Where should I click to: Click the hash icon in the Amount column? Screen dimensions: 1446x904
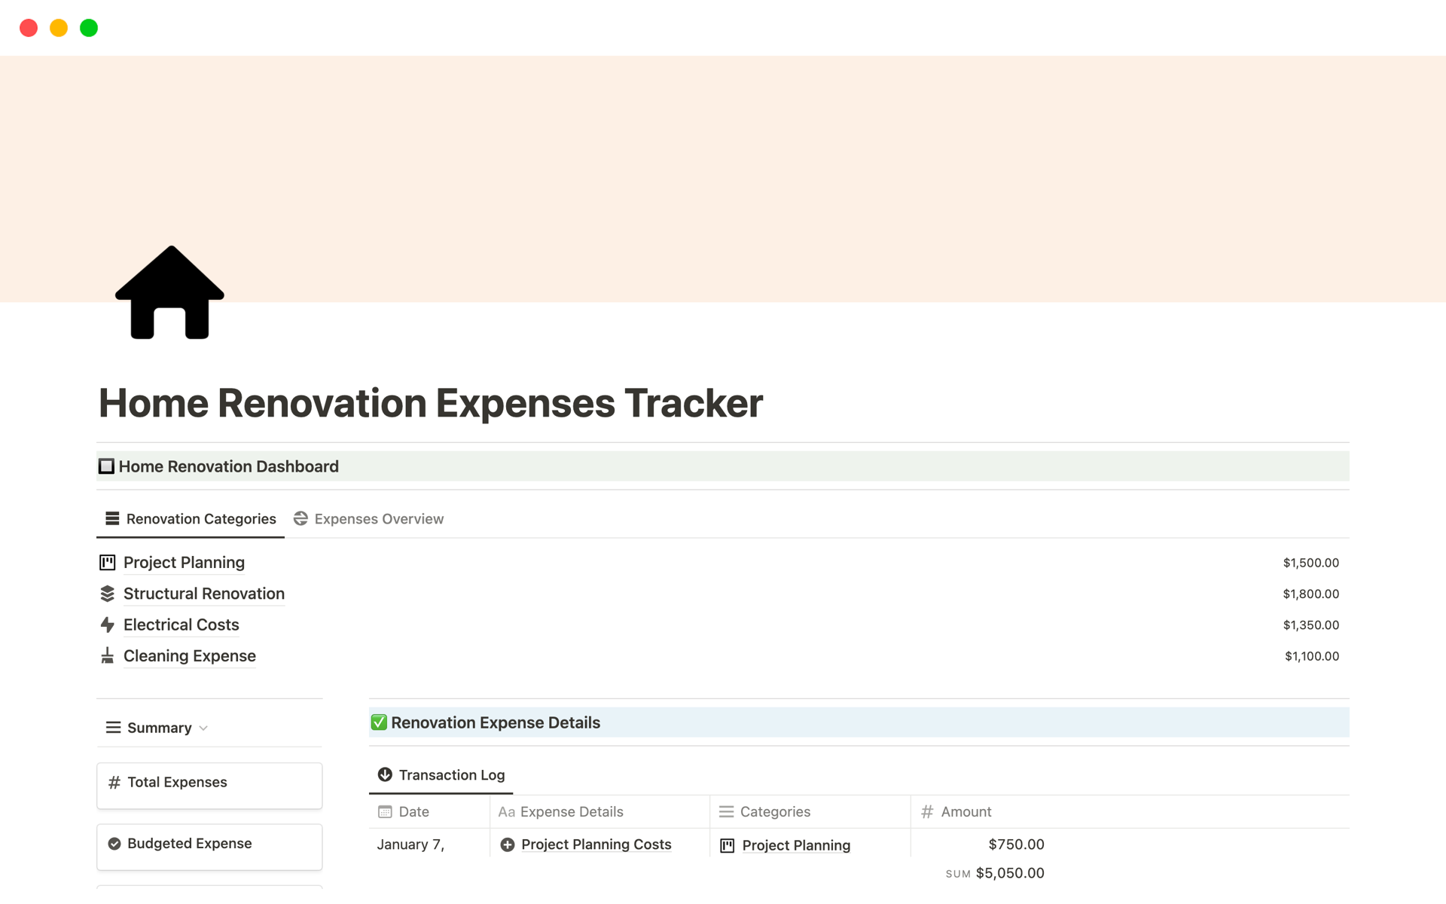tap(927, 811)
